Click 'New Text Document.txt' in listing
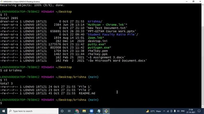 [x=107, y=28]
